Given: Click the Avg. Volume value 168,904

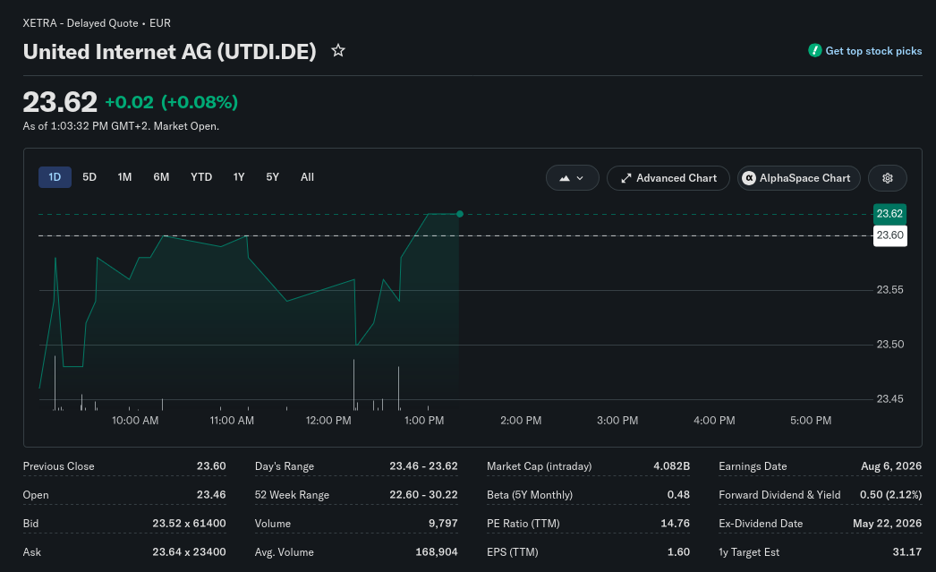Looking at the screenshot, I should coord(437,552).
